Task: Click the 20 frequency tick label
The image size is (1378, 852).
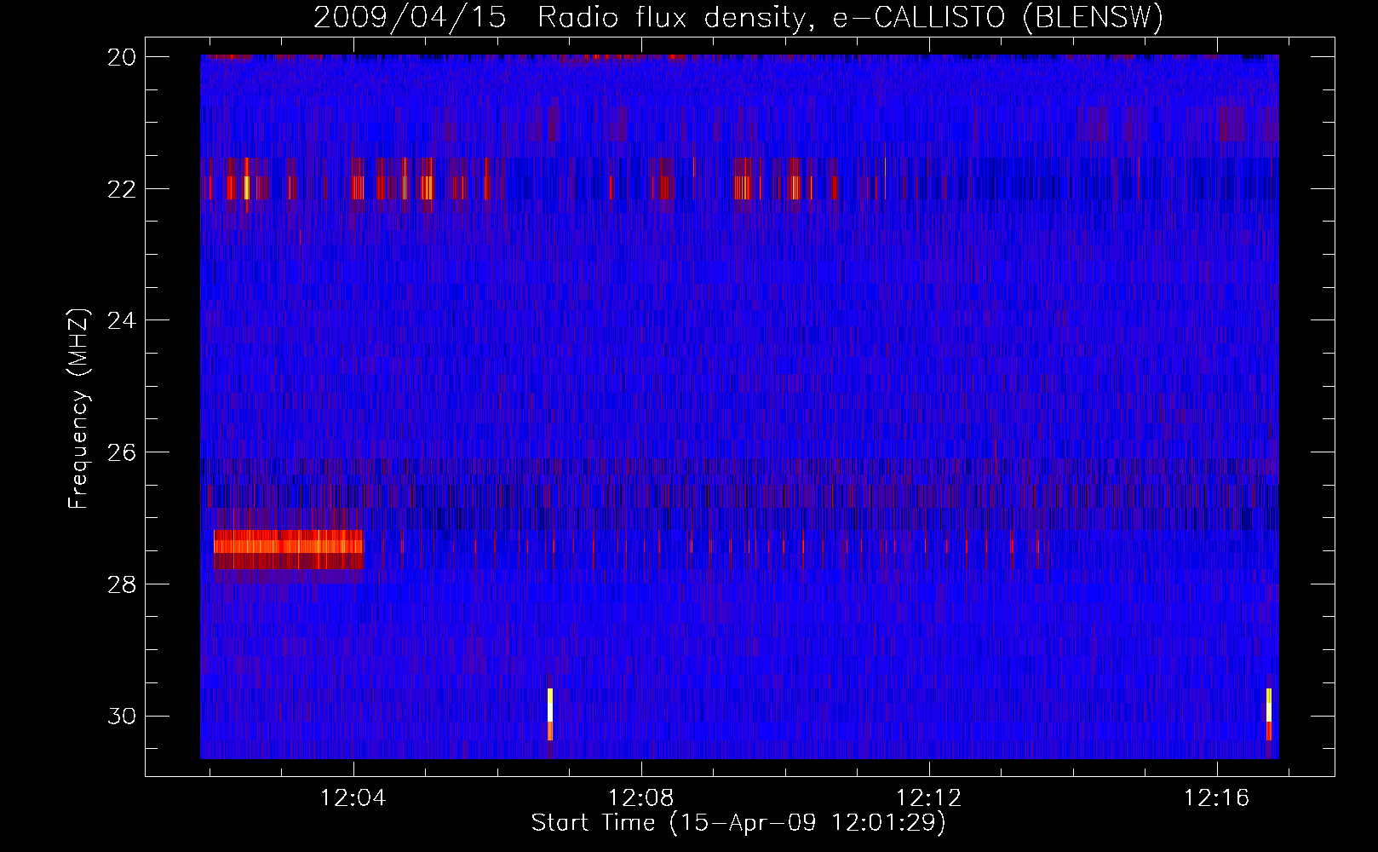Action: click(122, 56)
